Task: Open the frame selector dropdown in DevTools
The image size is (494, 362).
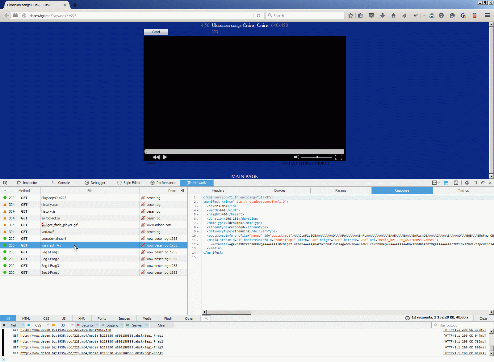Action: pos(436,183)
